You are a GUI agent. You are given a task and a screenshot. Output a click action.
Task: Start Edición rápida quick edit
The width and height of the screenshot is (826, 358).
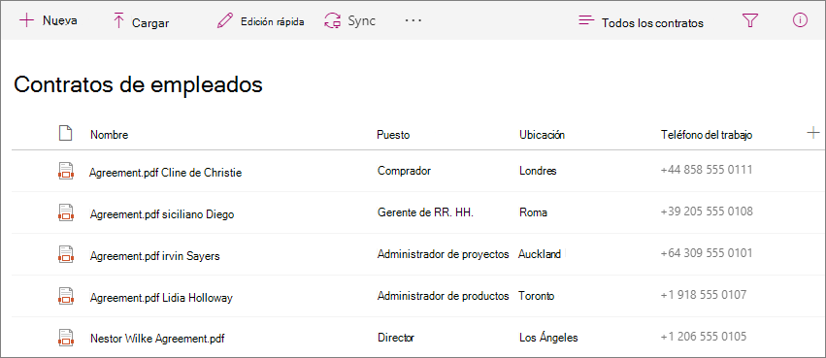(x=273, y=21)
